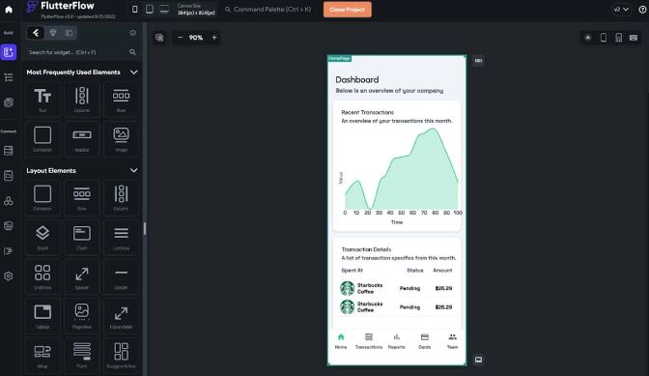Open the v2 version dropdown
649x376 pixels.
click(x=621, y=9)
